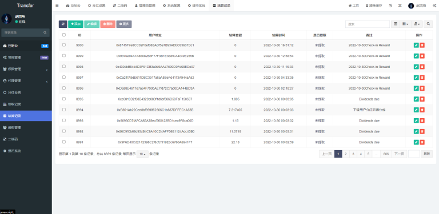Open the columns visibility dropdown
Image resolution: width=439 pixels, height=214 pixels.
click(x=405, y=24)
